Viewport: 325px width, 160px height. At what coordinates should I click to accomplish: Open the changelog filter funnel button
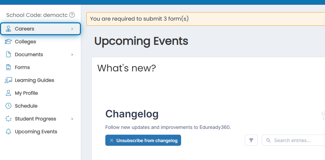(x=251, y=140)
